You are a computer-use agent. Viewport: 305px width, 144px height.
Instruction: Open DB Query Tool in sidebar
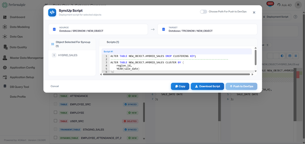tap(19, 87)
